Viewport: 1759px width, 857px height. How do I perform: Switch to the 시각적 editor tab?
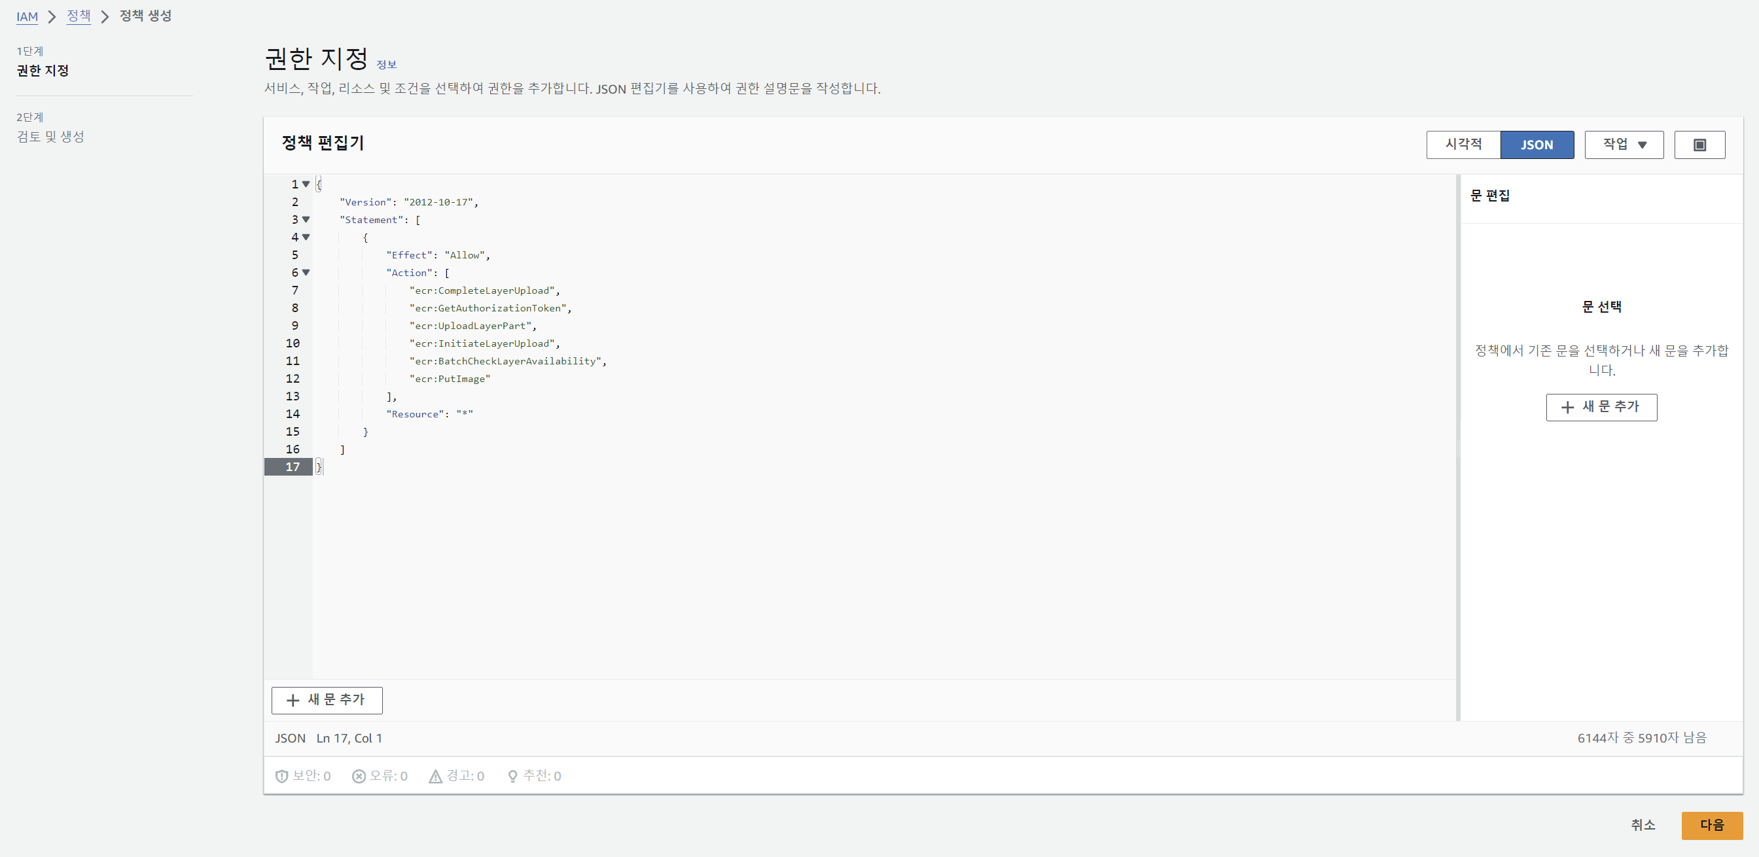pyautogui.click(x=1463, y=145)
